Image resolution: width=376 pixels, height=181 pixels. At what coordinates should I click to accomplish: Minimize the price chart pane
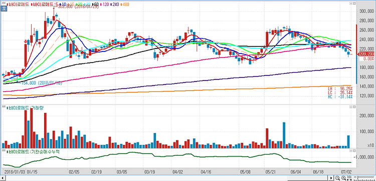351,3
